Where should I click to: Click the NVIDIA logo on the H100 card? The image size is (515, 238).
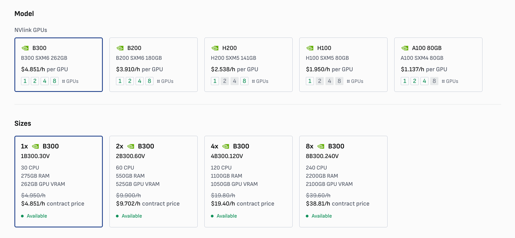[x=310, y=48]
